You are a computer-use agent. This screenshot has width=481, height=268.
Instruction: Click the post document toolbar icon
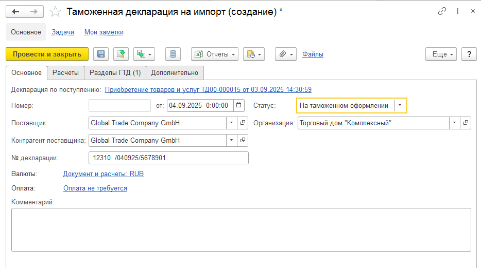tap(121, 54)
